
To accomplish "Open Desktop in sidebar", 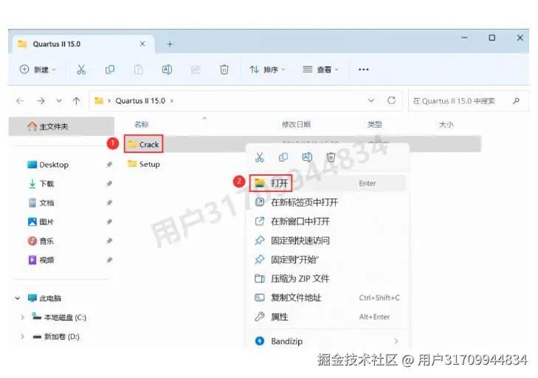I will (x=54, y=165).
